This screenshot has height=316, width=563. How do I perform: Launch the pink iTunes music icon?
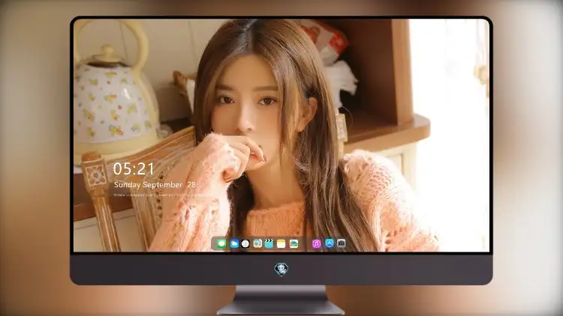(316, 244)
